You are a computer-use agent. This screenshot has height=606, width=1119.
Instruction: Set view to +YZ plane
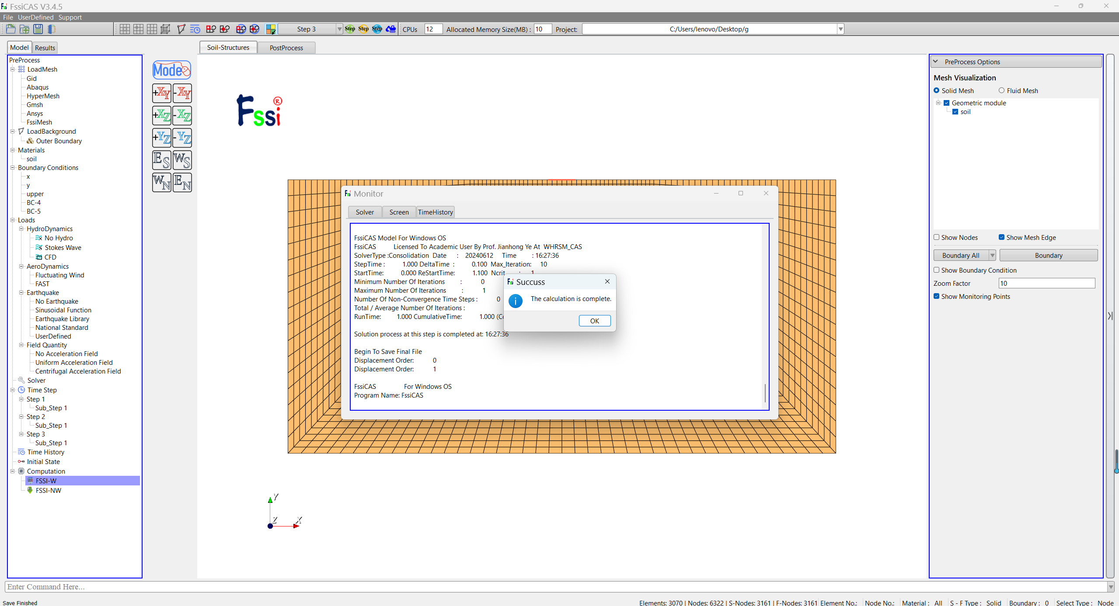162,138
